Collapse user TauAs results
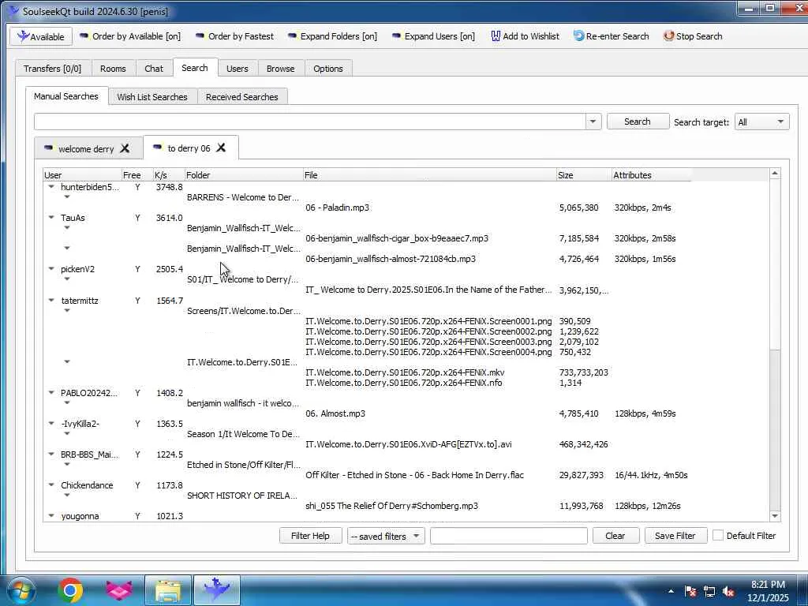 (51, 218)
